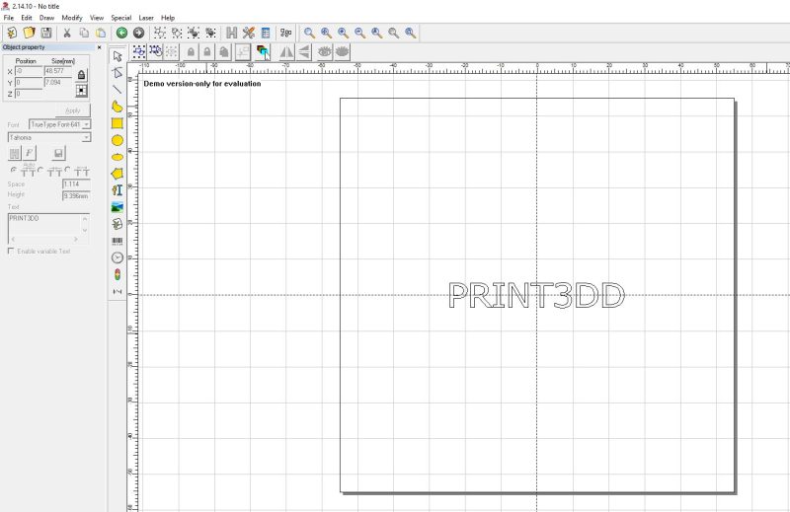Screen dimensions: 790x512
Task: Open the Modify menu
Action: click(x=72, y=18)
